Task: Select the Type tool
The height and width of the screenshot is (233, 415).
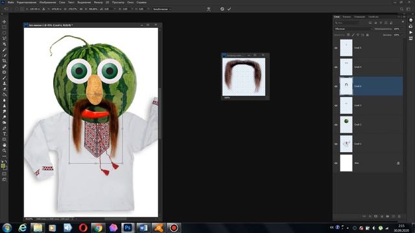Action: pos(5,134)
